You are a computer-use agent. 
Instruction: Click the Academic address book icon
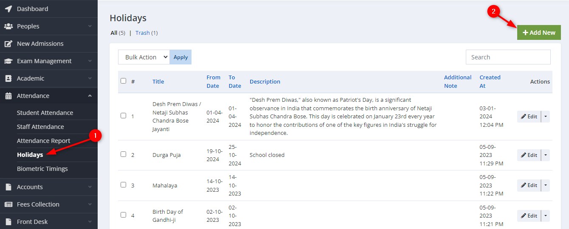[8, 78]
